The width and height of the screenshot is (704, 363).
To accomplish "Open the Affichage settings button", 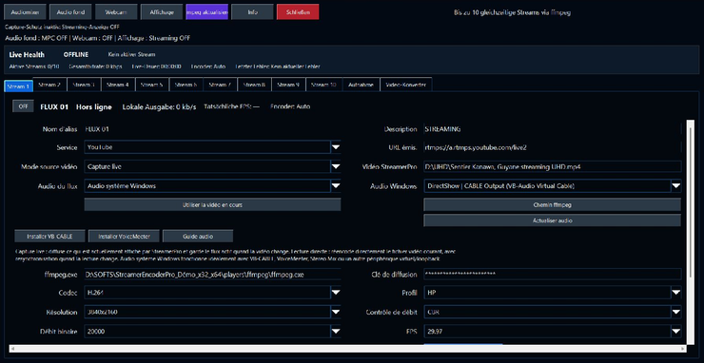I will tap(162, 12).
